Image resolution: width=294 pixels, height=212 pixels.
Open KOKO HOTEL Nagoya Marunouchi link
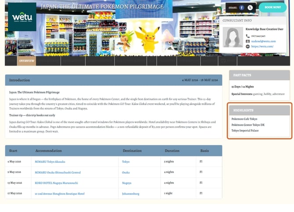tap(56, 183)
